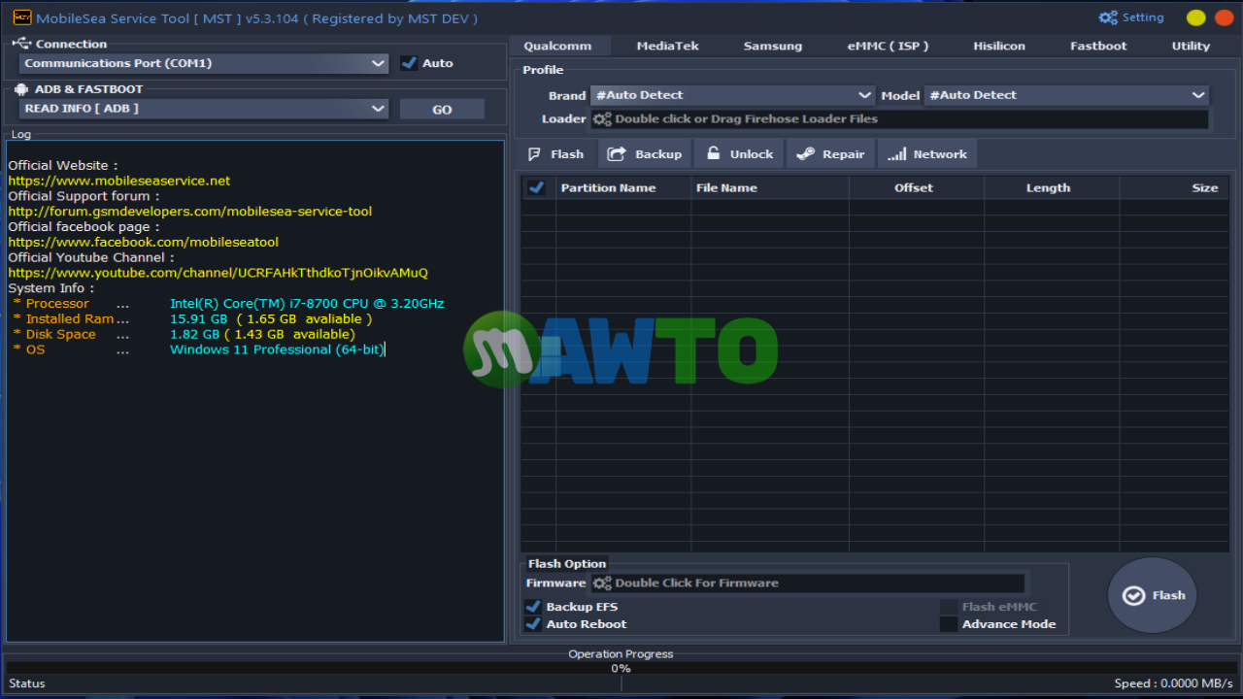Switch to the MediaTek tab
The height and width of the screenshot is (699, 1243).
pyautogui.click(x=667, y=46)
